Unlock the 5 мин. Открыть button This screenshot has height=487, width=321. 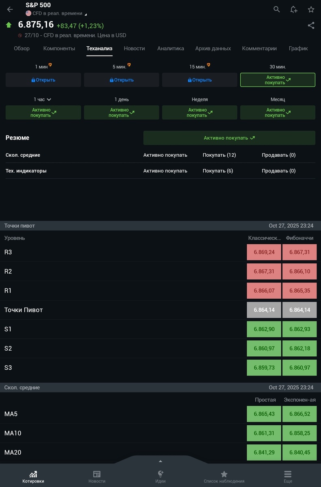tap(122, 80)
